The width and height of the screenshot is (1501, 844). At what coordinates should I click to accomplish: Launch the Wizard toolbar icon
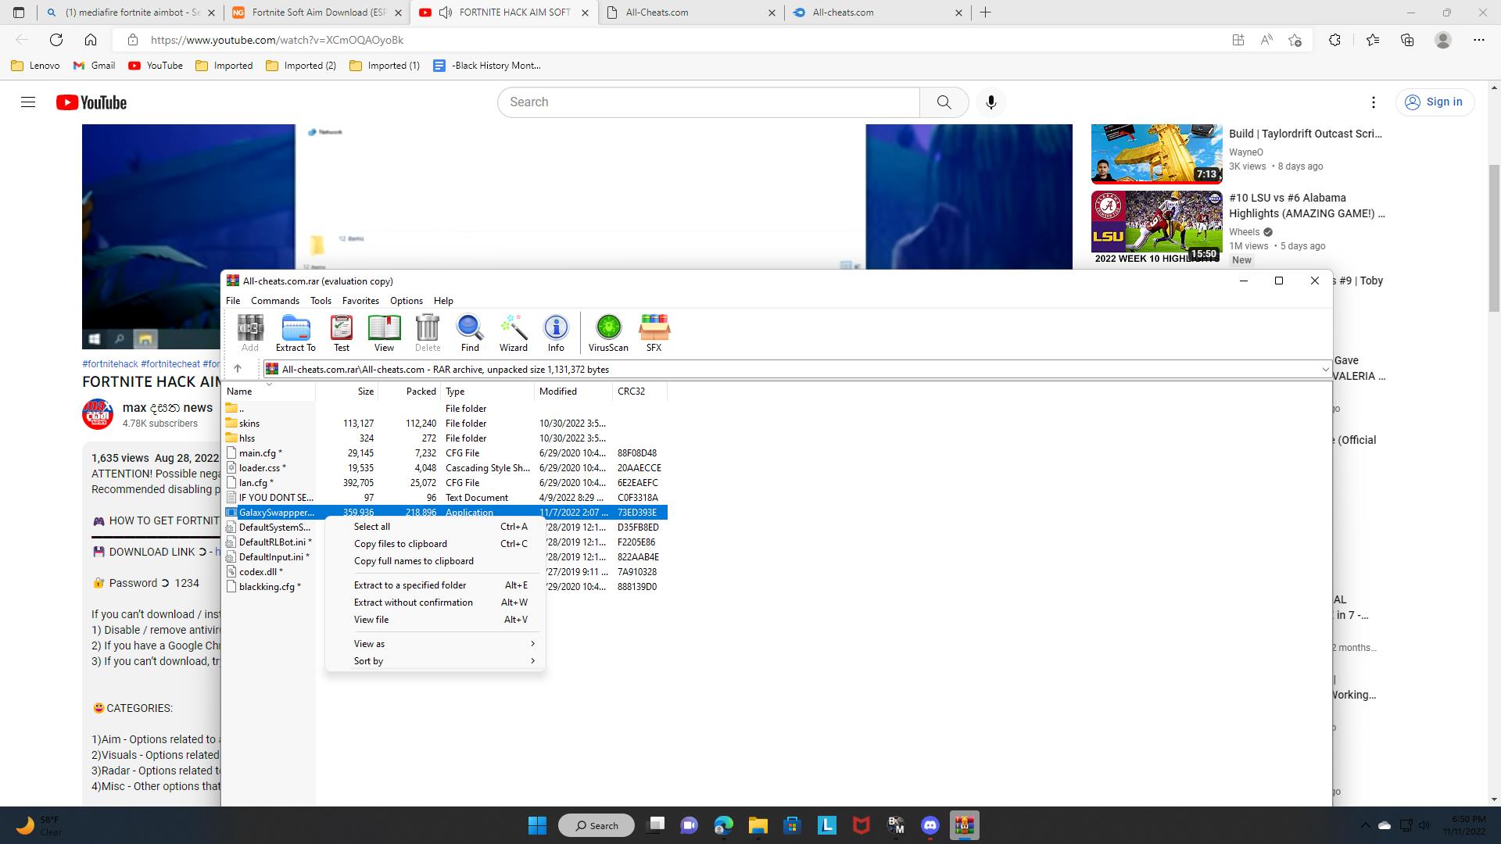(x=513, y=333)
